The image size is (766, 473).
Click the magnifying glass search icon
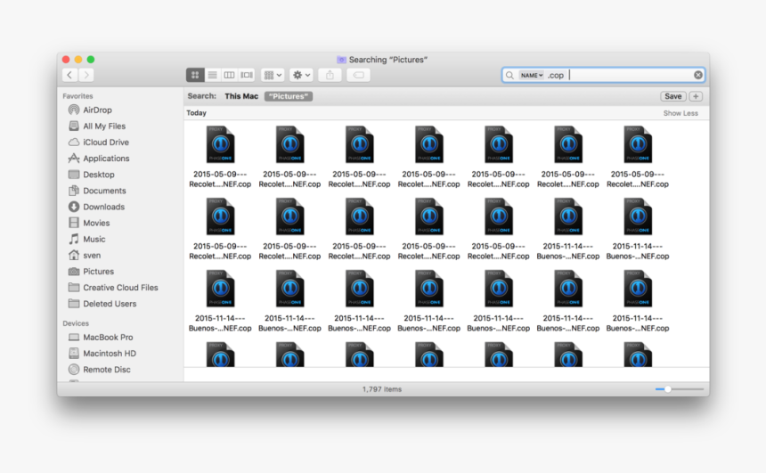(509, 75)
